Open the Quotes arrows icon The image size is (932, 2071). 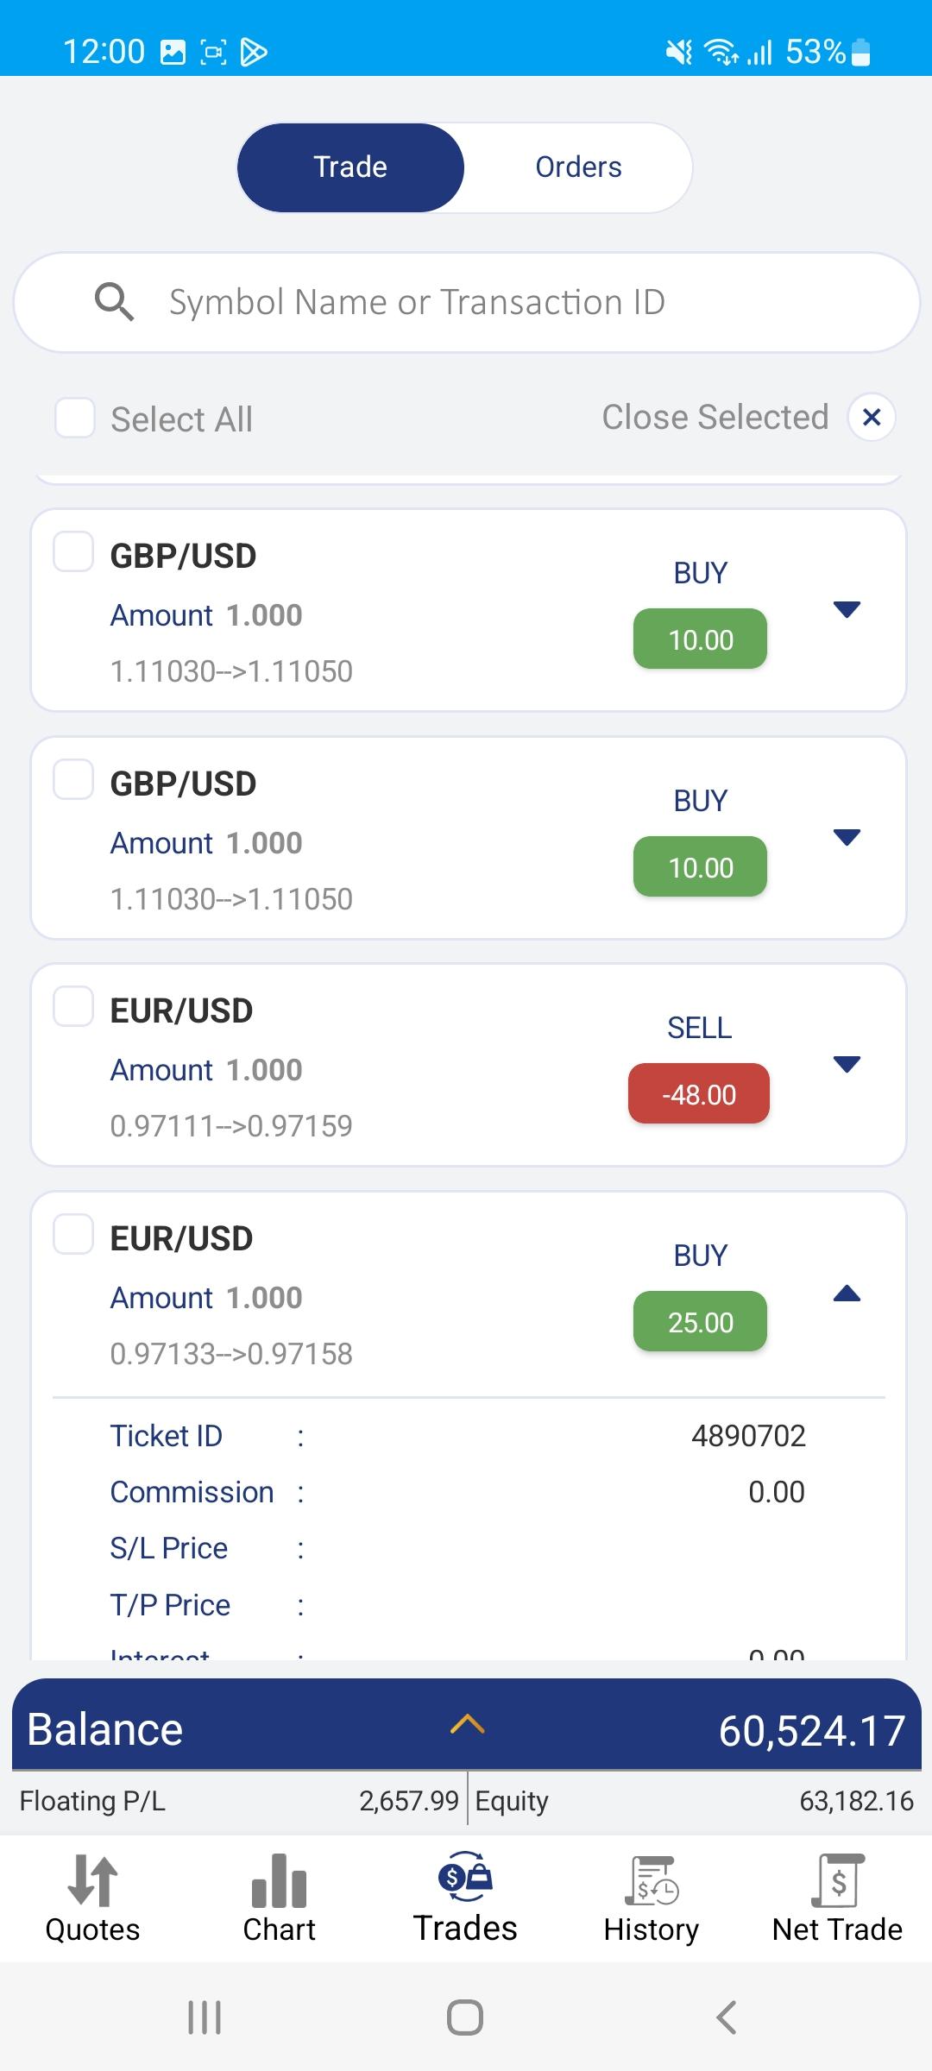click(x=92, y=1880)
